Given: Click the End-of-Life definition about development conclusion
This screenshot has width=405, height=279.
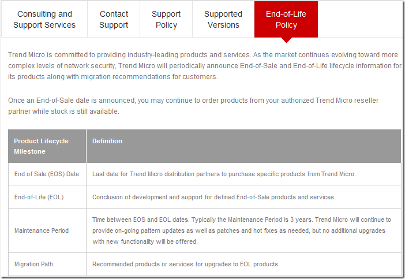Looking at the screenshot, I should coord(214,197).
